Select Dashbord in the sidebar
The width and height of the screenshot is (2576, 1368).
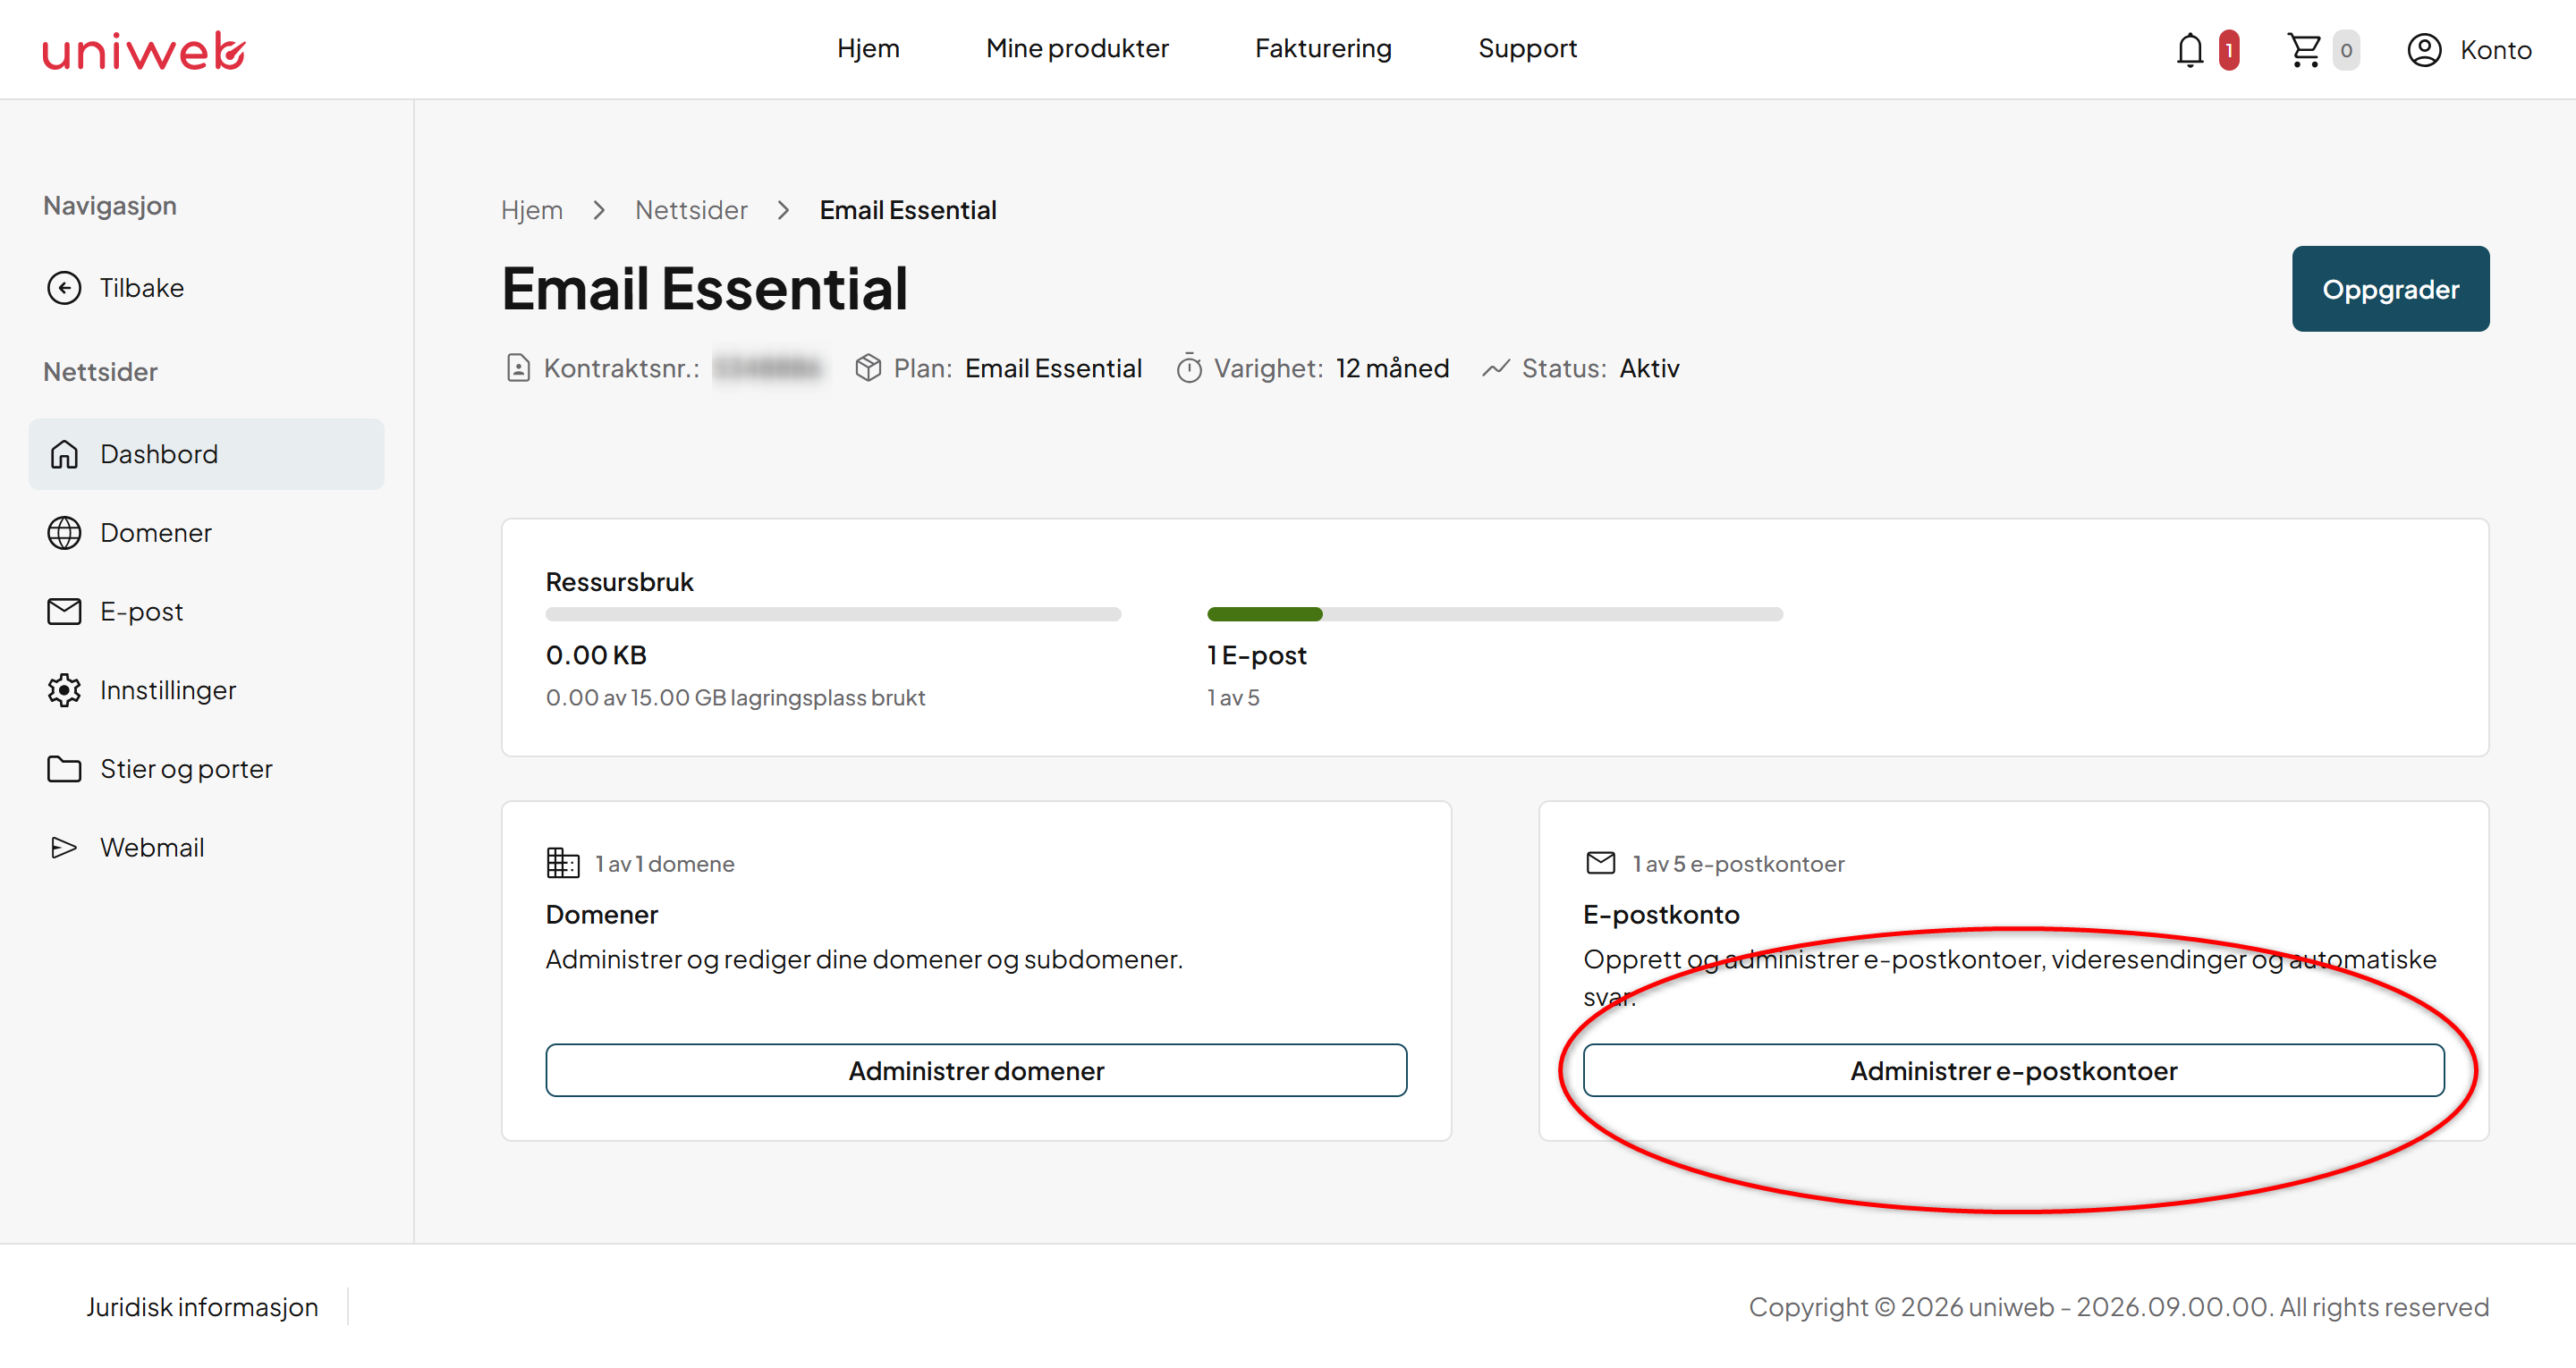click(206, 454)
